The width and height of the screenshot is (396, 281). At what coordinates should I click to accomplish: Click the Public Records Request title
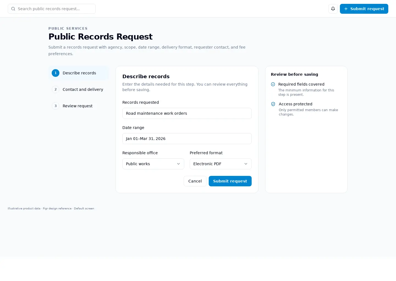[x=100, y=36]
